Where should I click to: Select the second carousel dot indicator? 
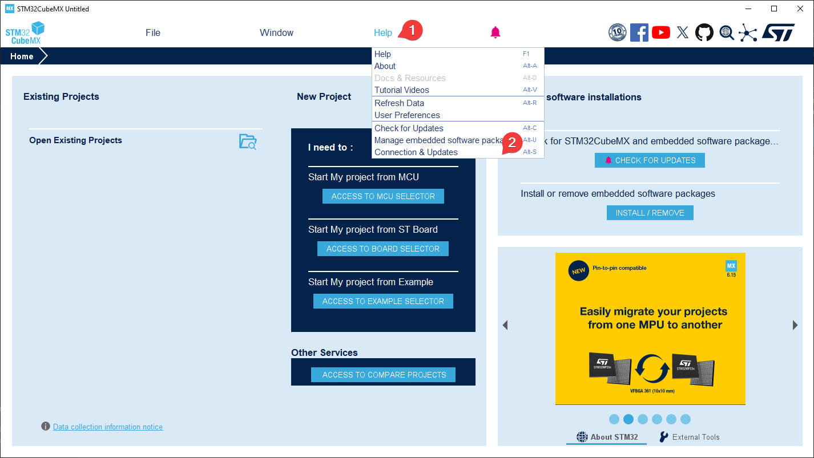coord(628,419)
